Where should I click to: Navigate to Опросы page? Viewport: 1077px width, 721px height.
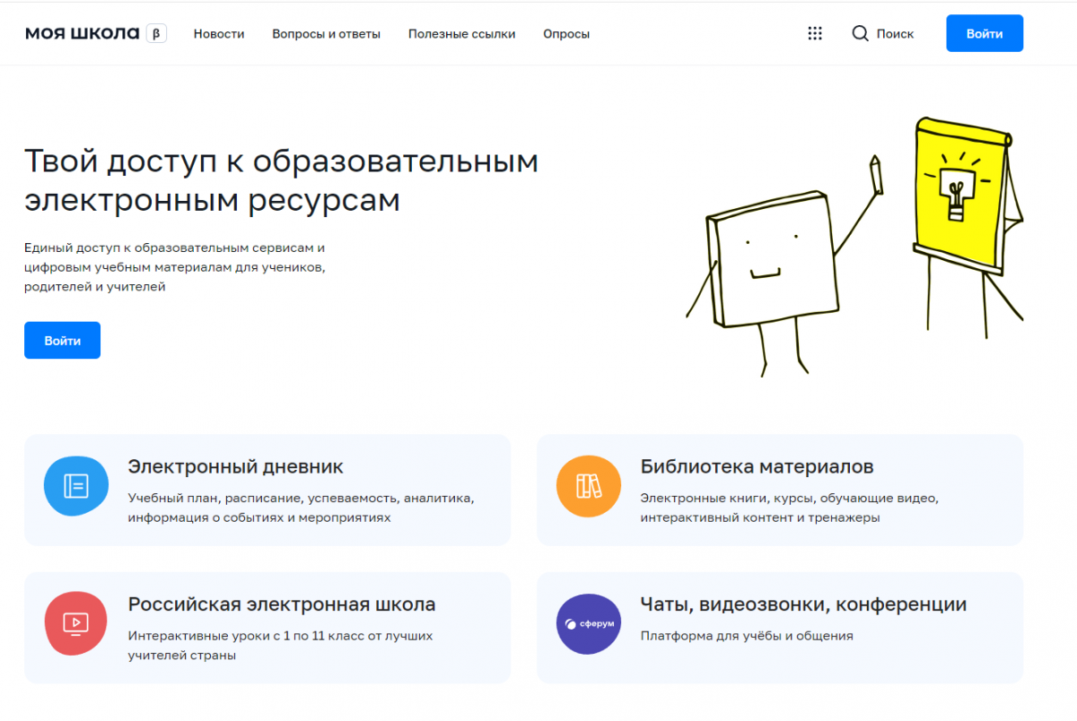pos(566,34)
